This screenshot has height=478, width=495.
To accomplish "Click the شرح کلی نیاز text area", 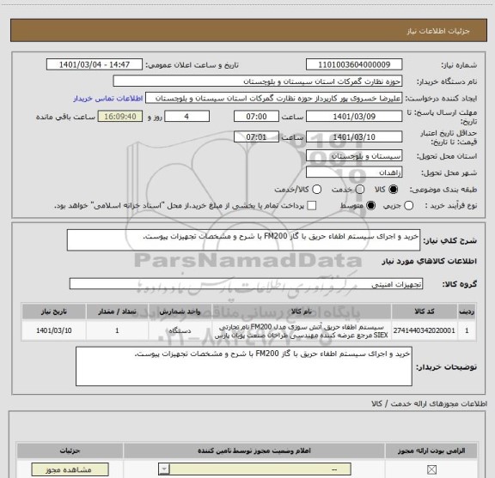I will [243, 240].
